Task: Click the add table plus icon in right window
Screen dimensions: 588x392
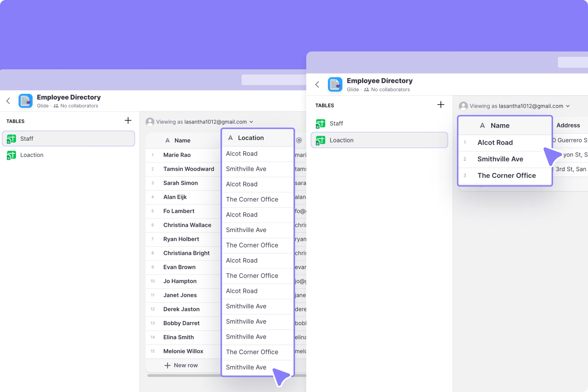Action: (x=441, y=105)
